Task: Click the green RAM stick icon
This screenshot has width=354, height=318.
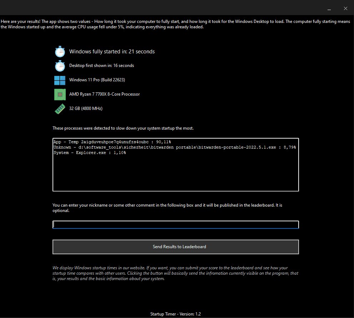Action: 60,109
